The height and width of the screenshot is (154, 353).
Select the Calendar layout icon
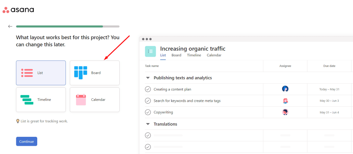click(x=81, y=100)
